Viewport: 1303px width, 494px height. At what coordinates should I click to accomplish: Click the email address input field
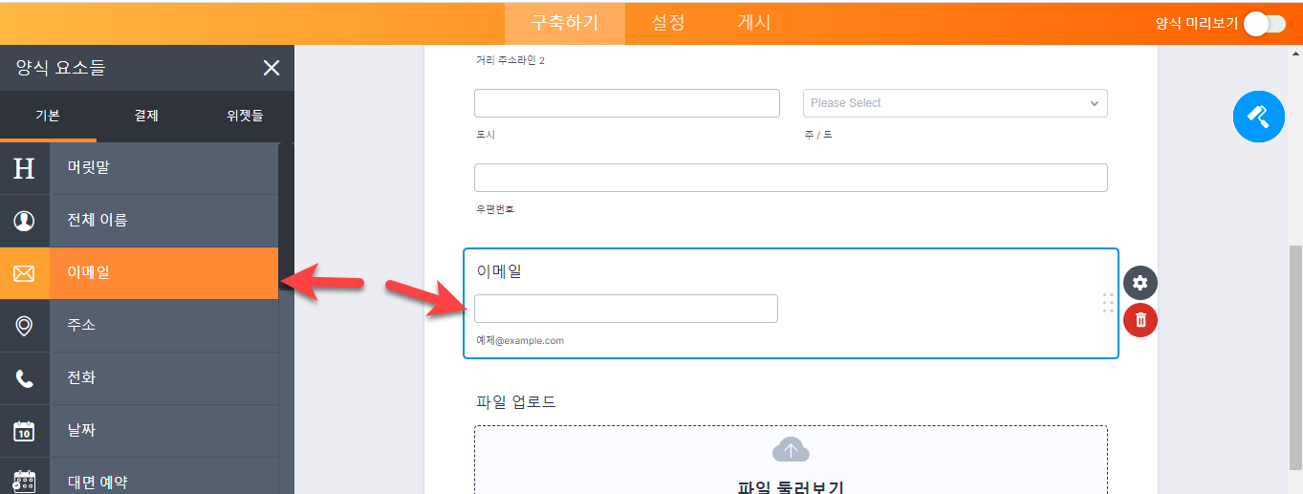(x=626, y=309)
